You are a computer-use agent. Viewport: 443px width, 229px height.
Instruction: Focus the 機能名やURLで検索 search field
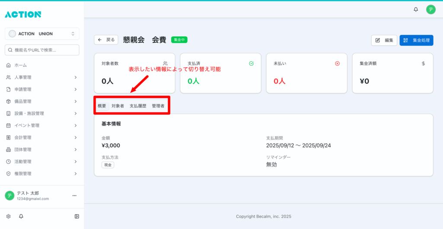(x=42, y=50)
